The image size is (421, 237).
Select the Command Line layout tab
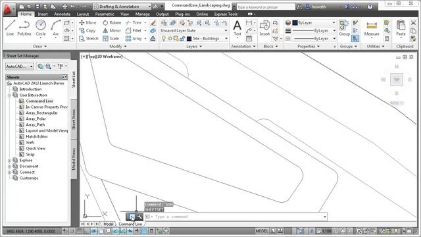pos(130,224)
